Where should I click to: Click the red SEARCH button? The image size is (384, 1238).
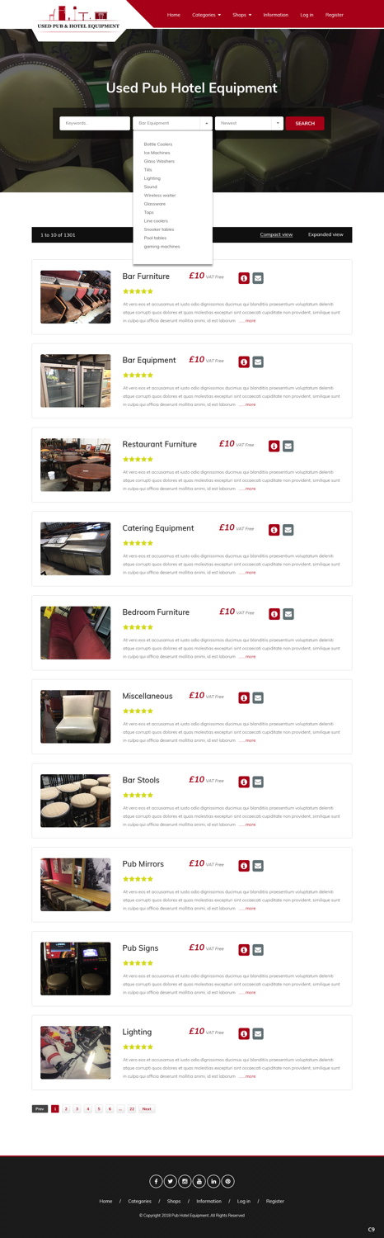(x=305, y=123)
